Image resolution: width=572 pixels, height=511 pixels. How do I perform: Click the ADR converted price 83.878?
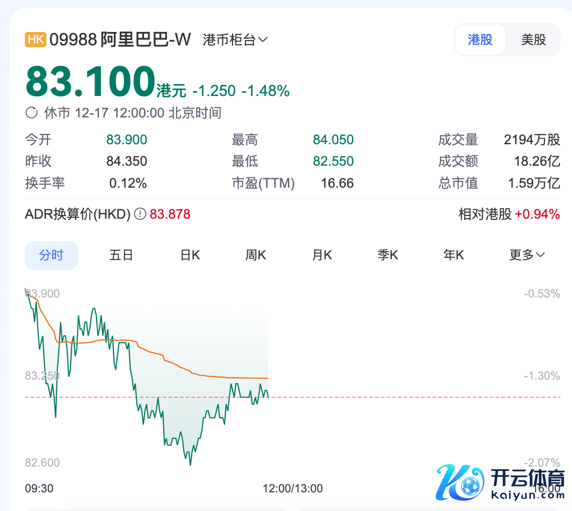pyautogui.click(x=170, y=214)
